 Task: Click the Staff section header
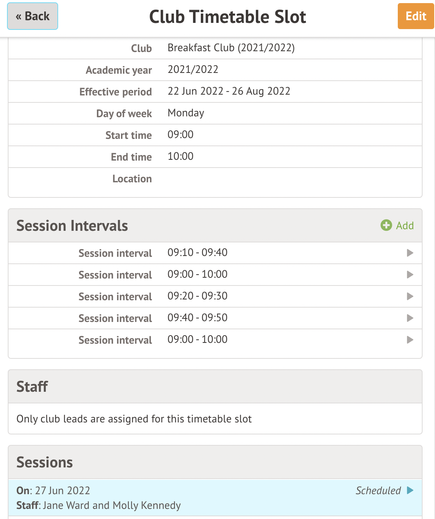(x=215, y=386)
